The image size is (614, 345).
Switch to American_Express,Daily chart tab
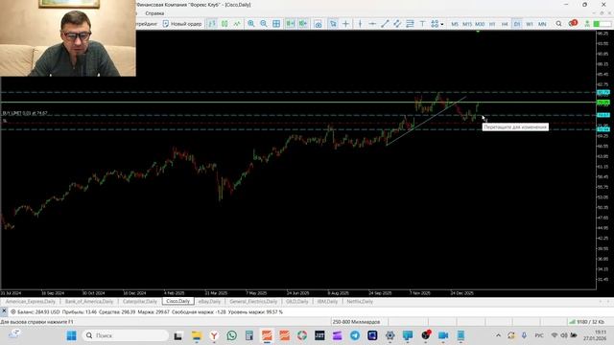(31, 302)
